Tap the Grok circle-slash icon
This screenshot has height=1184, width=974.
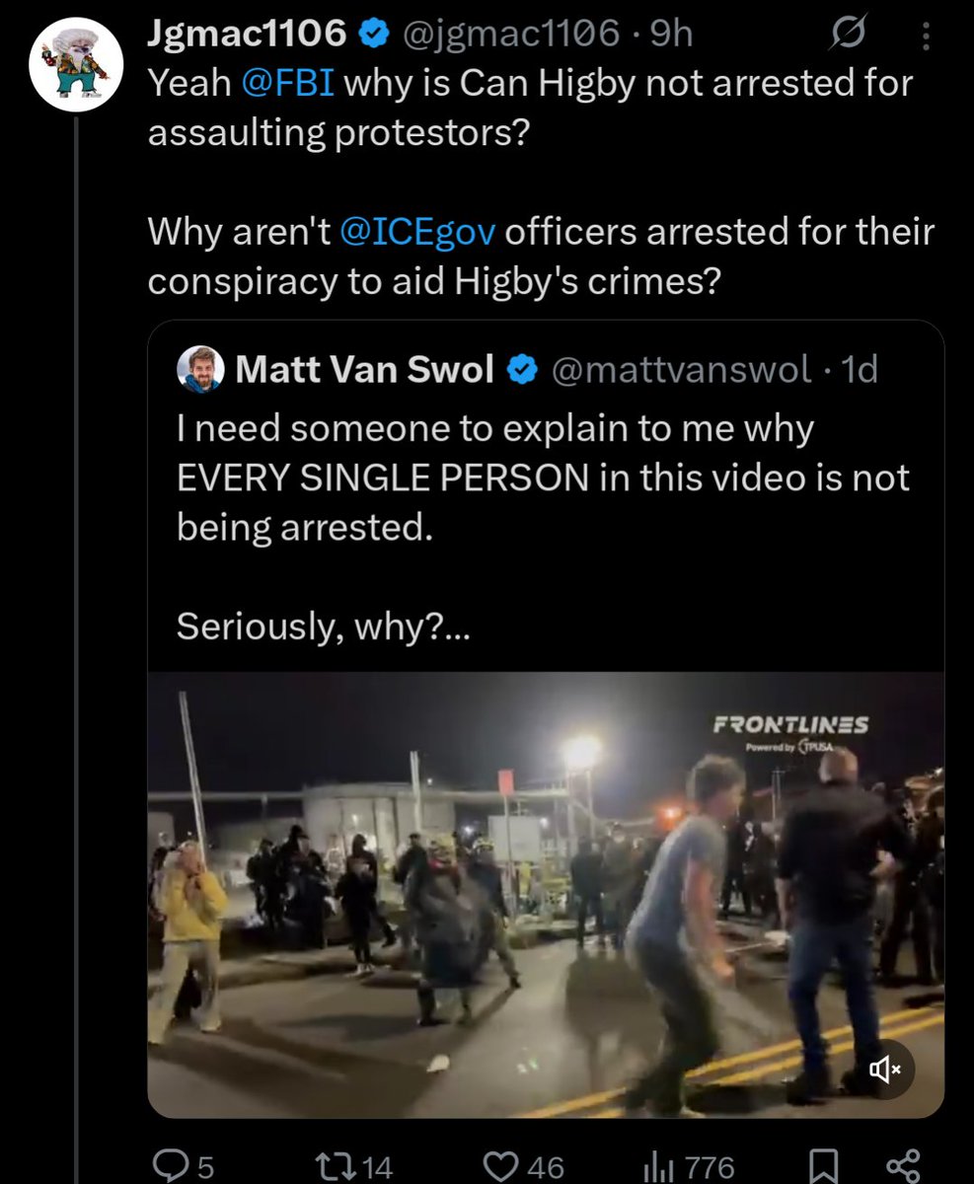[848, 37]
